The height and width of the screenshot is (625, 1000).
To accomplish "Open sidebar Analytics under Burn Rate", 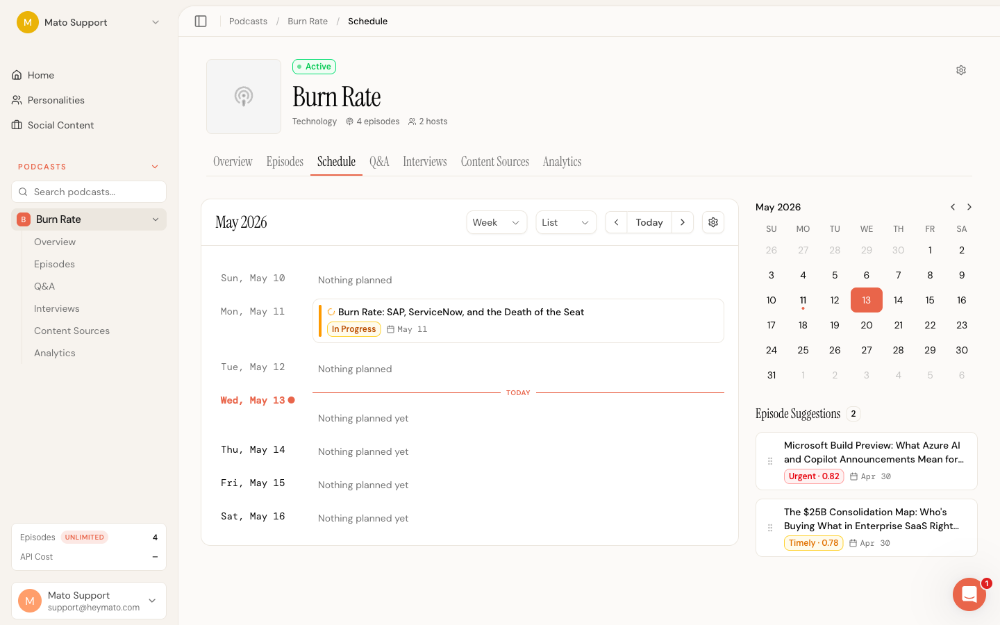I will click(x=55, y=353).
